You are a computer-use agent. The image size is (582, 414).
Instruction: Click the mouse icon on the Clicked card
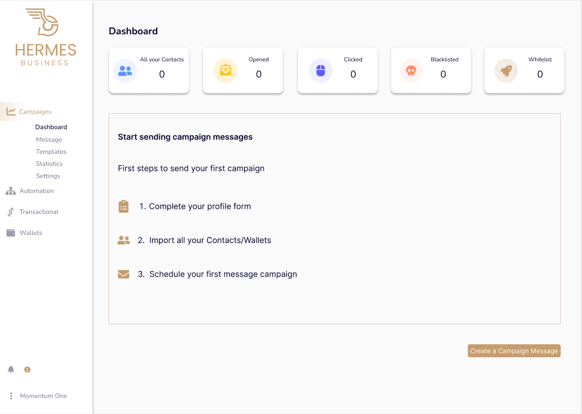[320, 70]
